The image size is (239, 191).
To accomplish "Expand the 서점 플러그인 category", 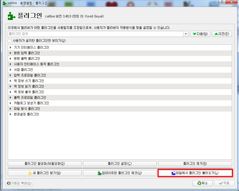I will [x=10, y=70].
